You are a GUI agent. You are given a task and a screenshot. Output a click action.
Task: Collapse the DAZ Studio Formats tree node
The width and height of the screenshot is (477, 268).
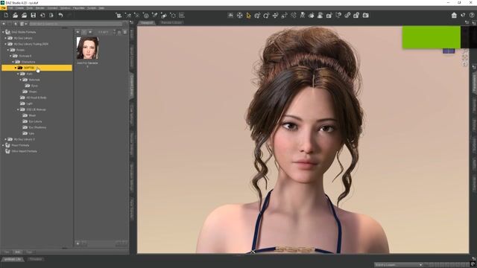(3, 32)
